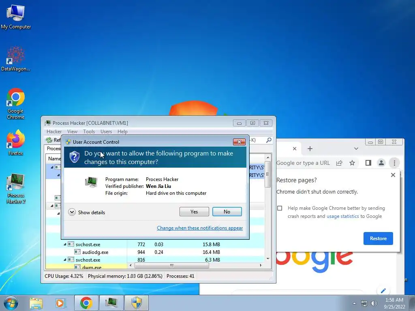Close the User Account Control dialog

coord(239,142)
